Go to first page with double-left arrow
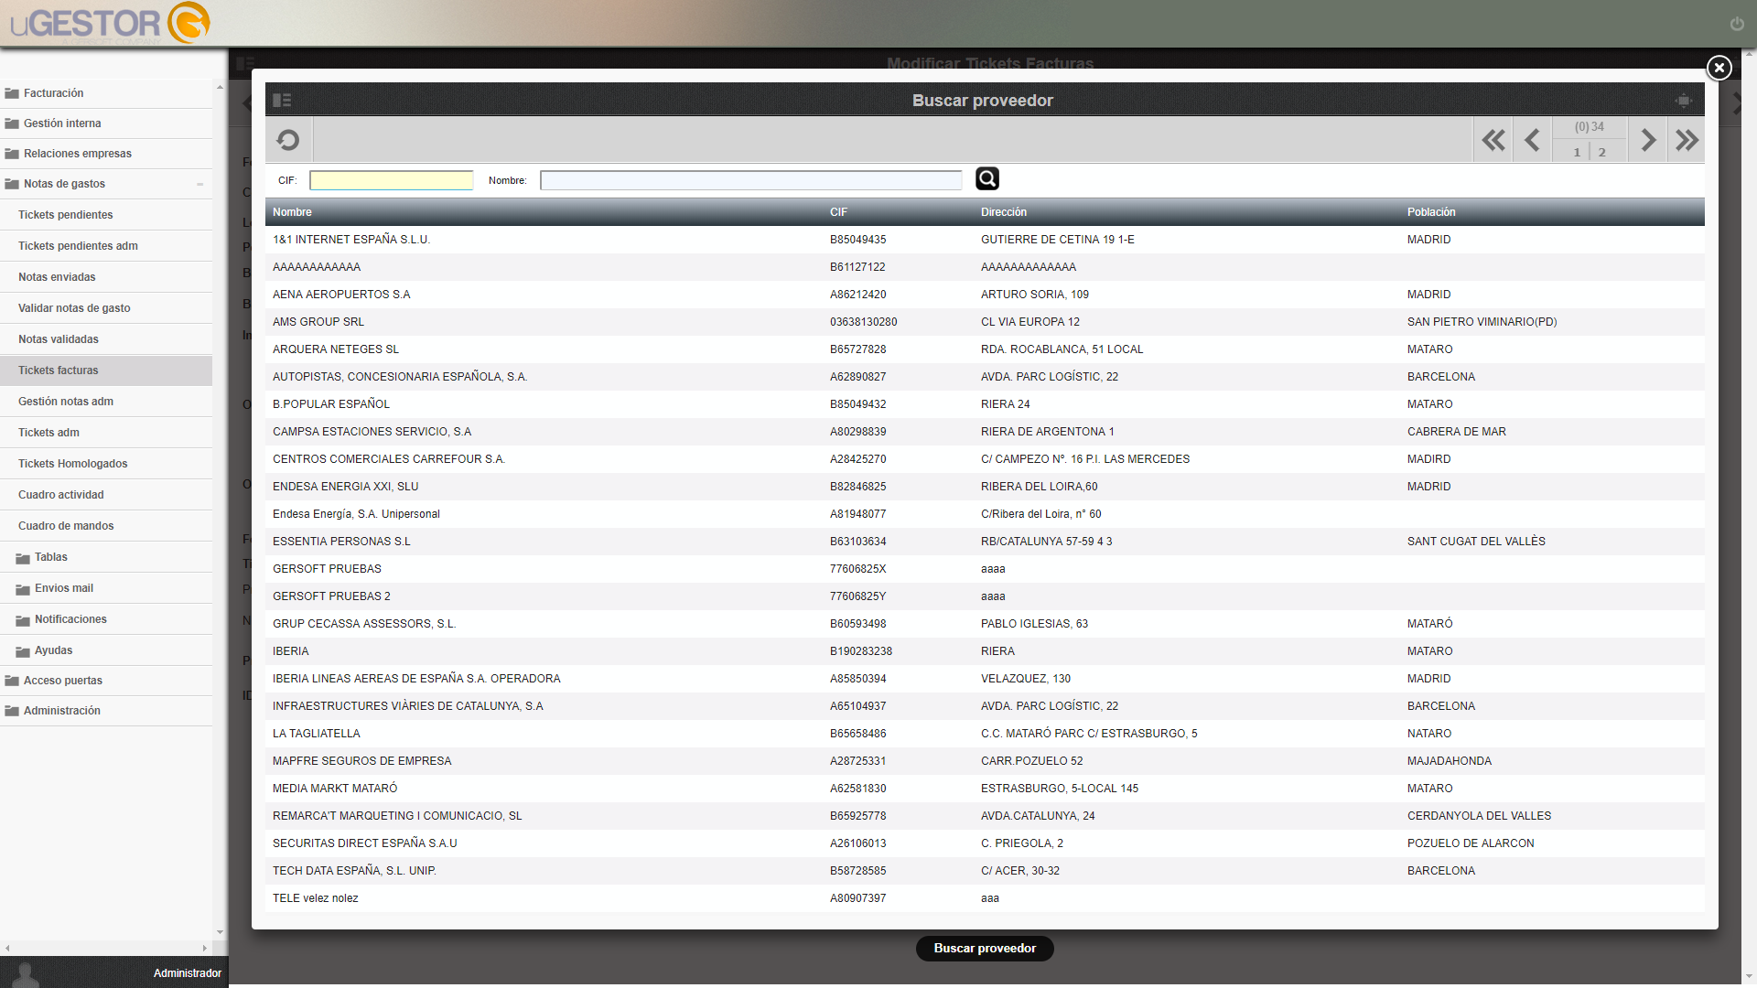 [1493, 140]
